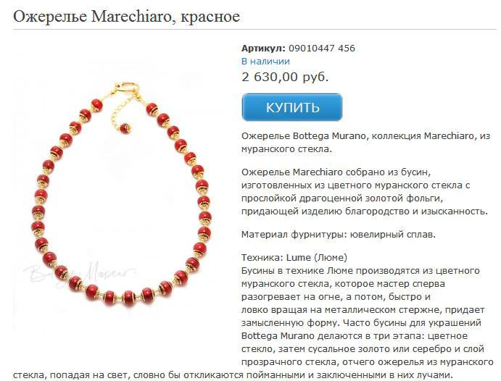Image resolution: width=501 pixels, height=381 pixels.
Task: Click the words муранского стекла. in first paragraph
Action: tap(286, 149)
